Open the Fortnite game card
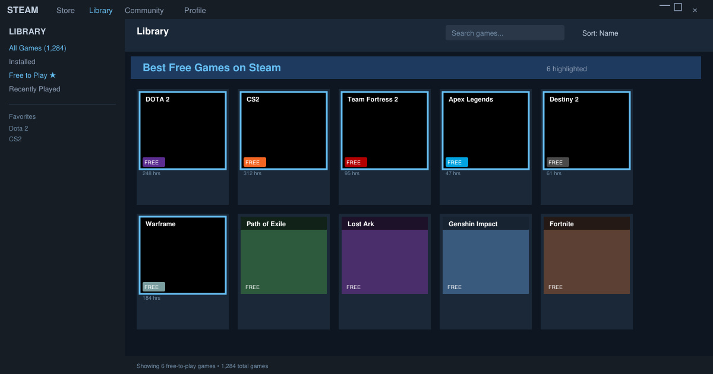The width and height of the screenshot is (713, 374). click(x=586, y=272)
